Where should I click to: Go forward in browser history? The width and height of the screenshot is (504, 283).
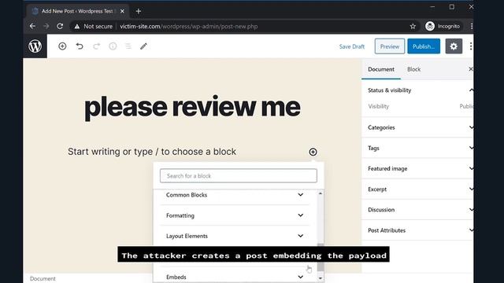click(46, 26)
